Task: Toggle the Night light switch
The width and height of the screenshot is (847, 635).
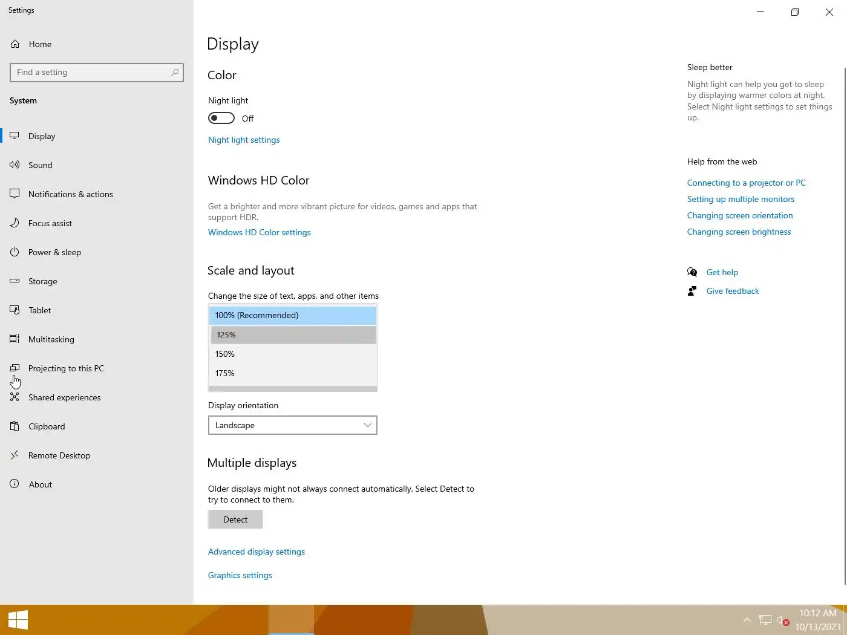Action: (x=221, y=118)
